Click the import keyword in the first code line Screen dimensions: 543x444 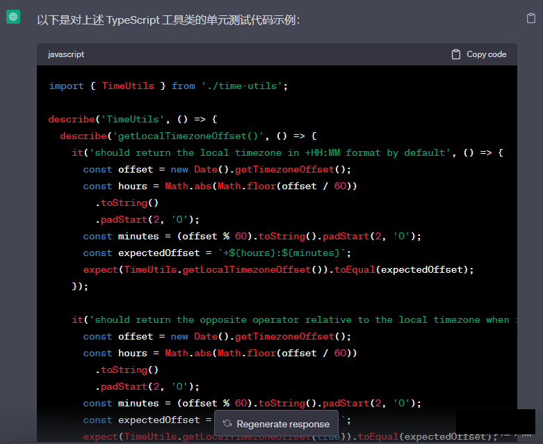pos(66,86)
